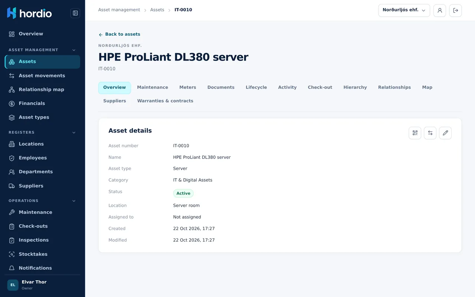Switch to the Lifecycle tab
475x297 pixels.
256,88
